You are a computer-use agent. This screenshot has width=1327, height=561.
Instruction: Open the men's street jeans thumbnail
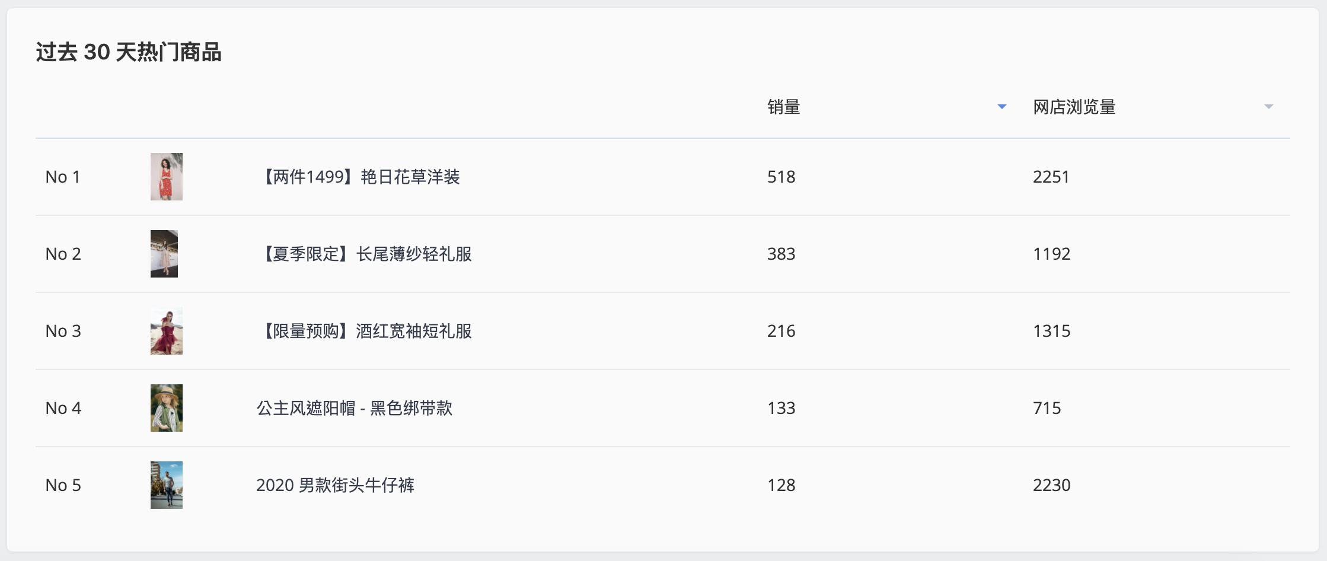pos(167,485)
